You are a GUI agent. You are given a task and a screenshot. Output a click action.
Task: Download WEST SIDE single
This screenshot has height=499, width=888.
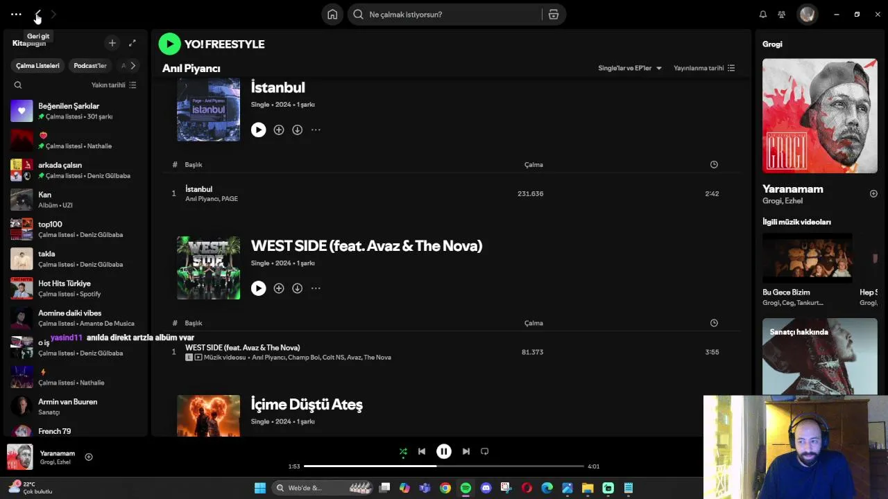[297, 288]
